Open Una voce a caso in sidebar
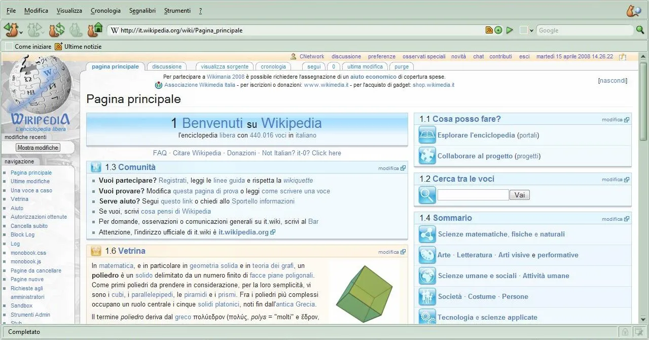This screenshot has height=340, width=649. pyautogui.click(x=31, y=190)
